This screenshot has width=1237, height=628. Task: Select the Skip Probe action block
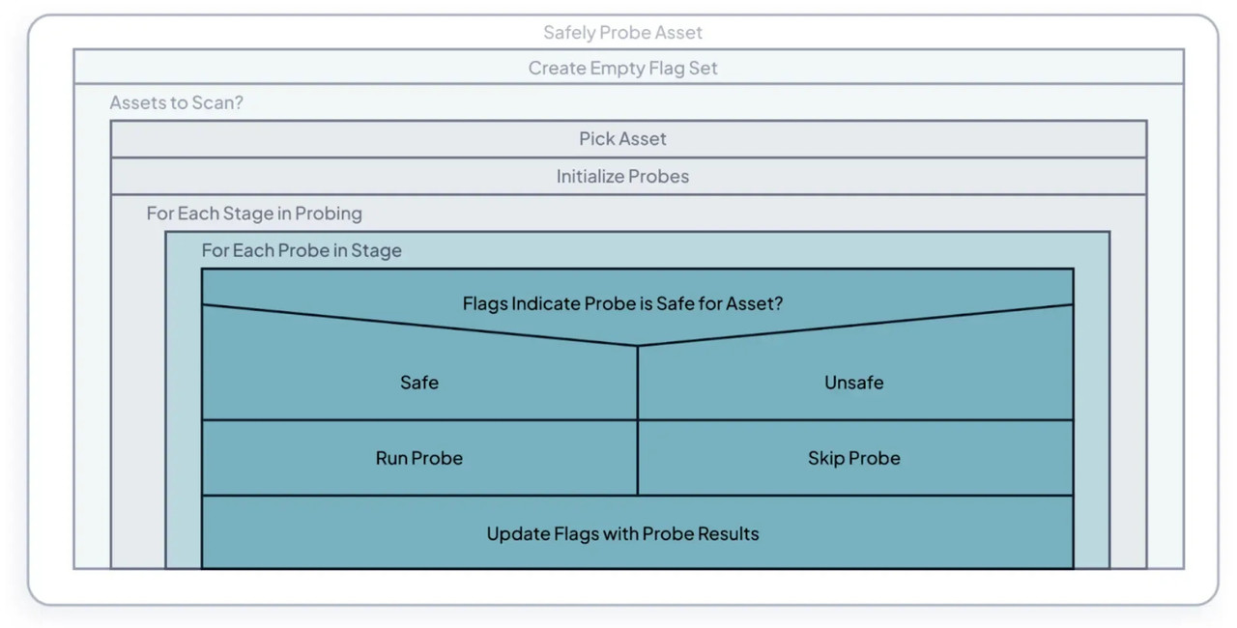[x=854, y=458]
